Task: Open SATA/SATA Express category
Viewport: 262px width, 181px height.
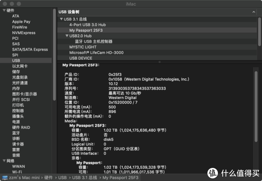Action: point(30,49)
